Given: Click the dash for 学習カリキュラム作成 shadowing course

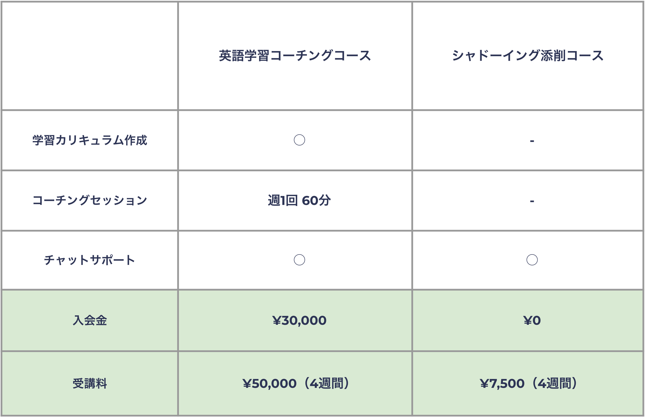Looking at the screenshot, I should click(532, 141).
